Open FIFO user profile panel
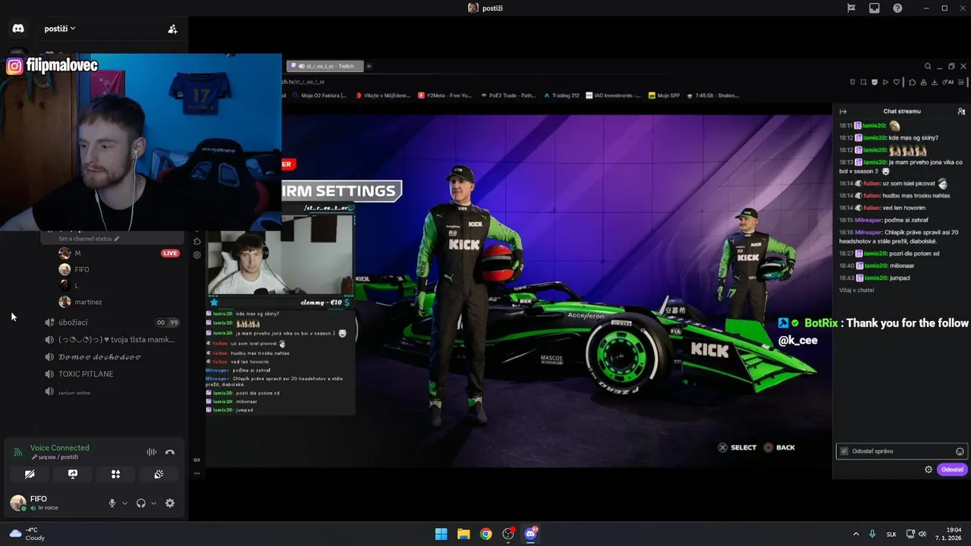This screenshot has width=971, height=546. pyautogui.click(x=53, y=503)
